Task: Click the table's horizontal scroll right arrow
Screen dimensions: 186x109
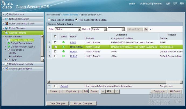Action: point(181,82)
